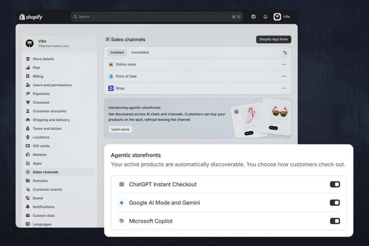369x246 pixels.
Task: Switch to the Uninstalled tab
Action: [x=140, y=52]
